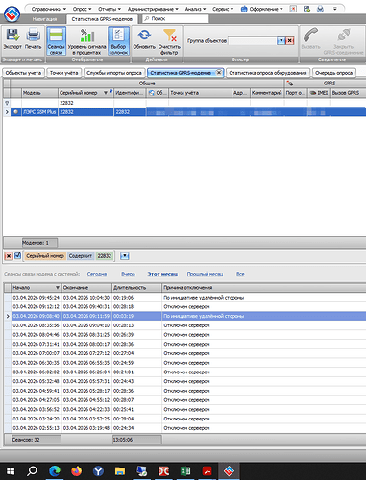Click the filter icon on Серийный номер header
The height and width of the screenshot is (480, 366).
click(x=110, y=91)
